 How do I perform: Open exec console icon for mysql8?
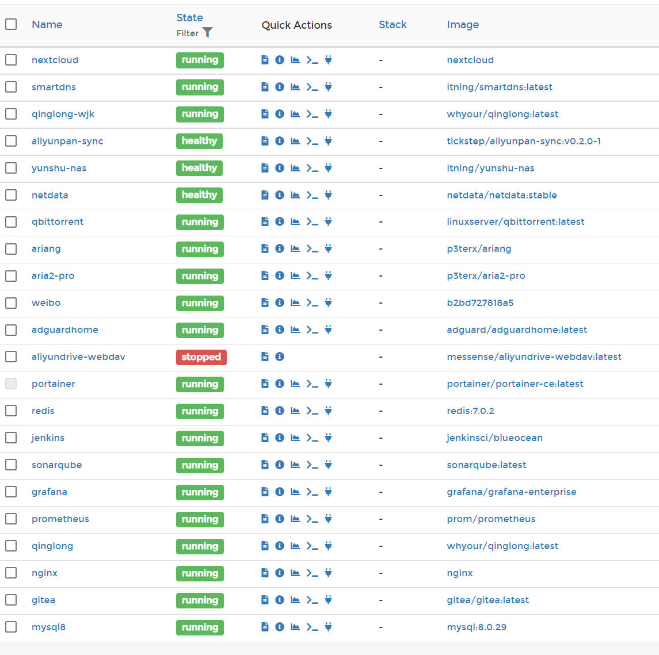click(313, 627)
